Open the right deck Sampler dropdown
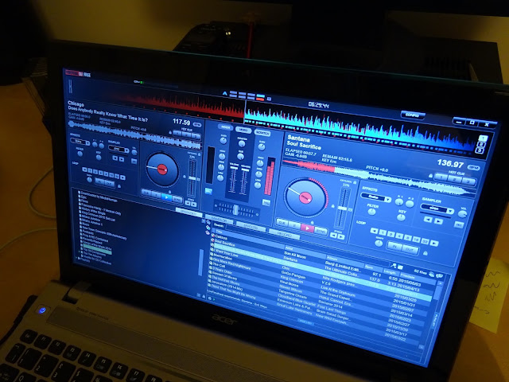 click(x=437, y=209)
